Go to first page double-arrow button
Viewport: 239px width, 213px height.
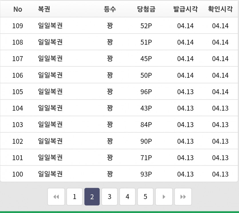click(56, 197)
